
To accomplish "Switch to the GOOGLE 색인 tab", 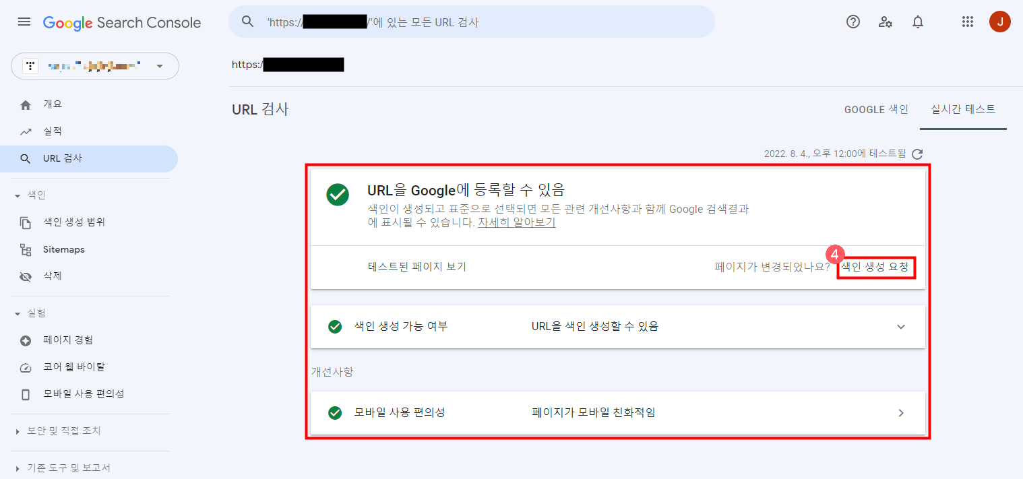I will [876, 108].
